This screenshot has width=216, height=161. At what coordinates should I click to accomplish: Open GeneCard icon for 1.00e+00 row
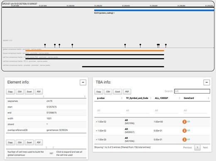(x=184, y=122)
